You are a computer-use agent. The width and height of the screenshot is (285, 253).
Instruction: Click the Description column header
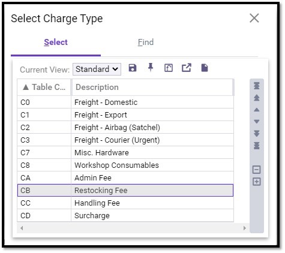pyautogui.click(x=152, y=87)
